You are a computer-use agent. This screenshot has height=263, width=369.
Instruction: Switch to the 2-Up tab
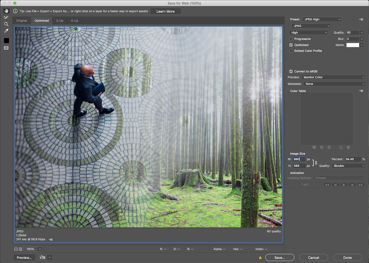click(x=59, y=20)
